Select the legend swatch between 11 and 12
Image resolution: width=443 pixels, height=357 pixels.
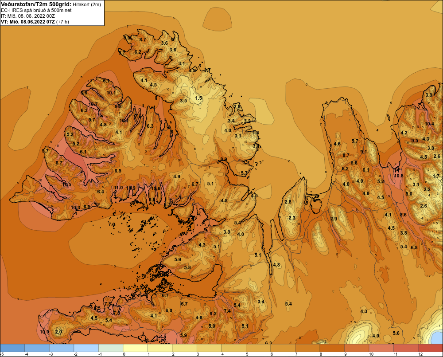[x=406, y=348]
